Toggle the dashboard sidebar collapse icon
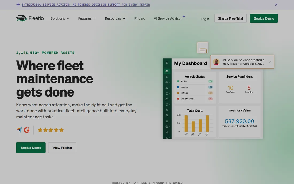294x184 pixels. [167, 63]
